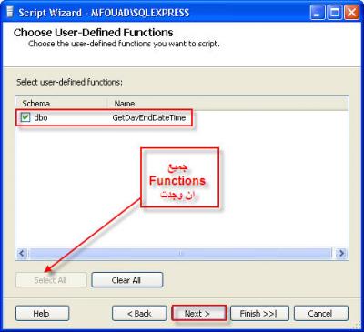Image resolution: width=364 pixels, height=332 pixels.
Task: Click the horizontal scrollbar right arrow
Action: click(341, 253)
